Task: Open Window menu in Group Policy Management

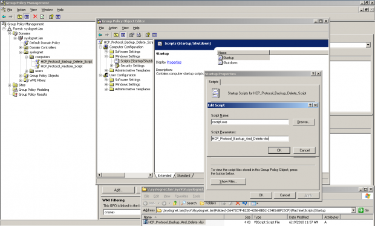Action: [47, 10]
